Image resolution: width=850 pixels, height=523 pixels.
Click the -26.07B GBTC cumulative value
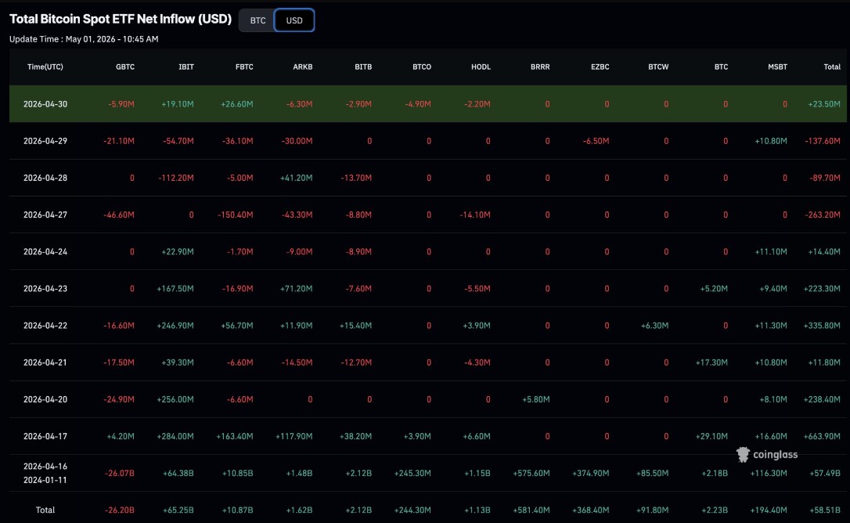click(x=119, y=473)
